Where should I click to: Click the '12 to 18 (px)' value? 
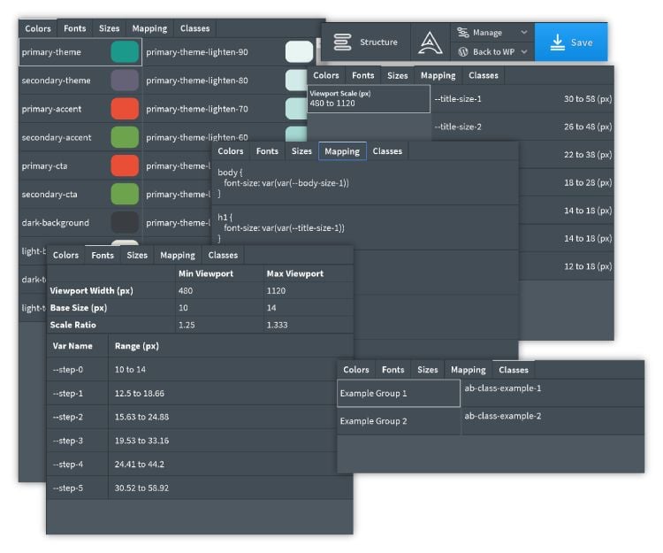[588, 266]
